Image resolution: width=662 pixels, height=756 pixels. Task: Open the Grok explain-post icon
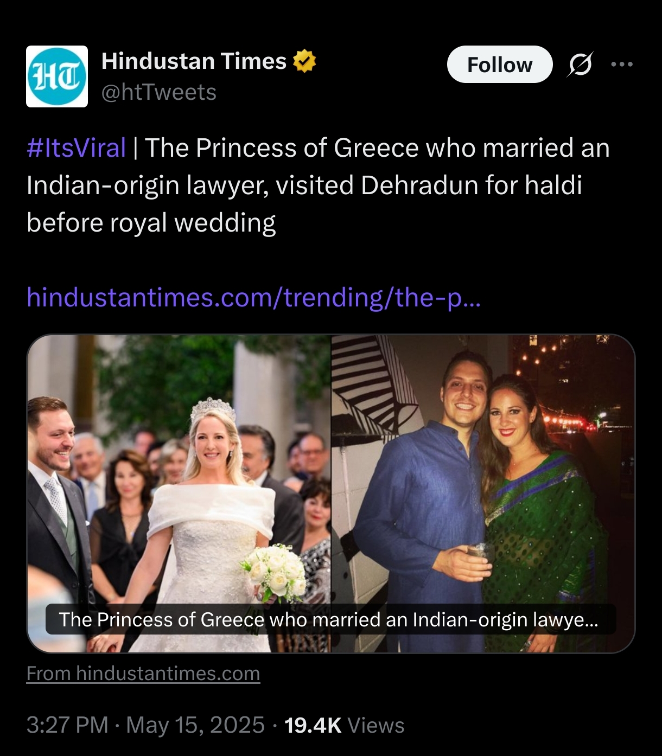tap(580, 65)
